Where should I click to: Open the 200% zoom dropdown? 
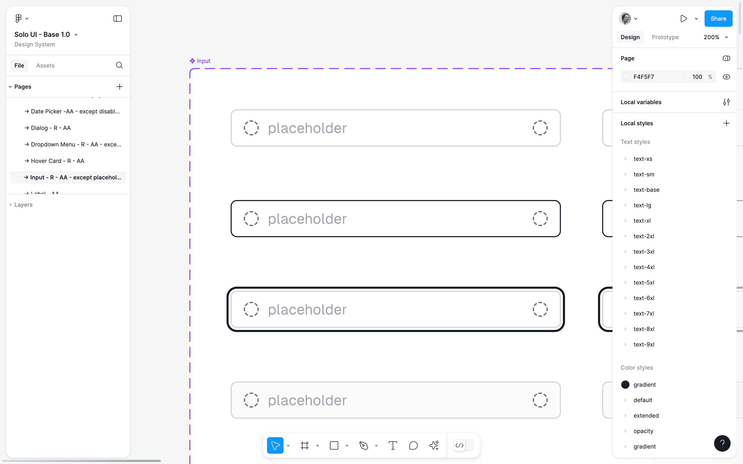pyautogui.click(x=716, y=37)
